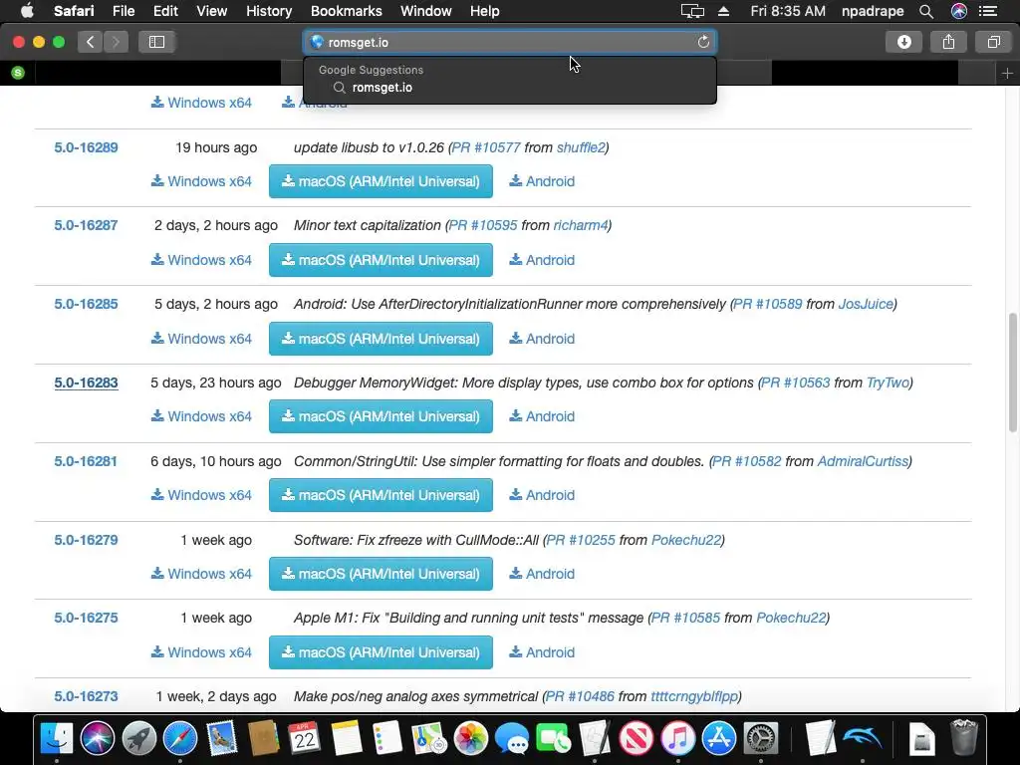Download Android build for 5.0-16279
This screenshot has height=765, width=1020.
coord(542,574)
